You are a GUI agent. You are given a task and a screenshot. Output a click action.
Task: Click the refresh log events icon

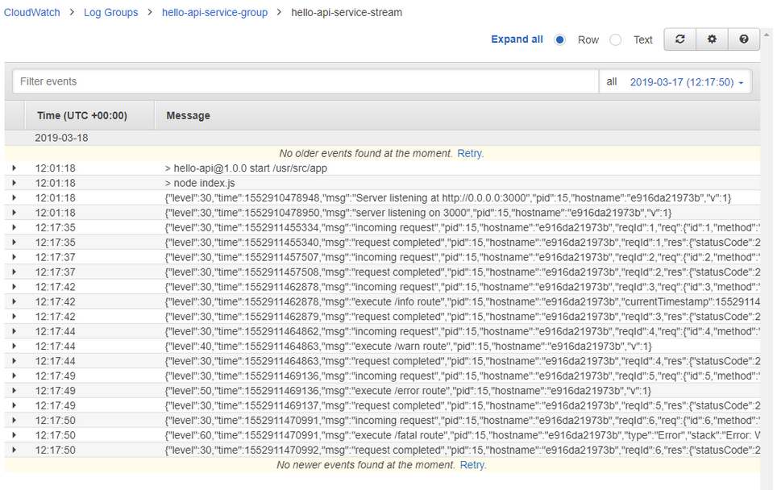click(x=679, y=39)
